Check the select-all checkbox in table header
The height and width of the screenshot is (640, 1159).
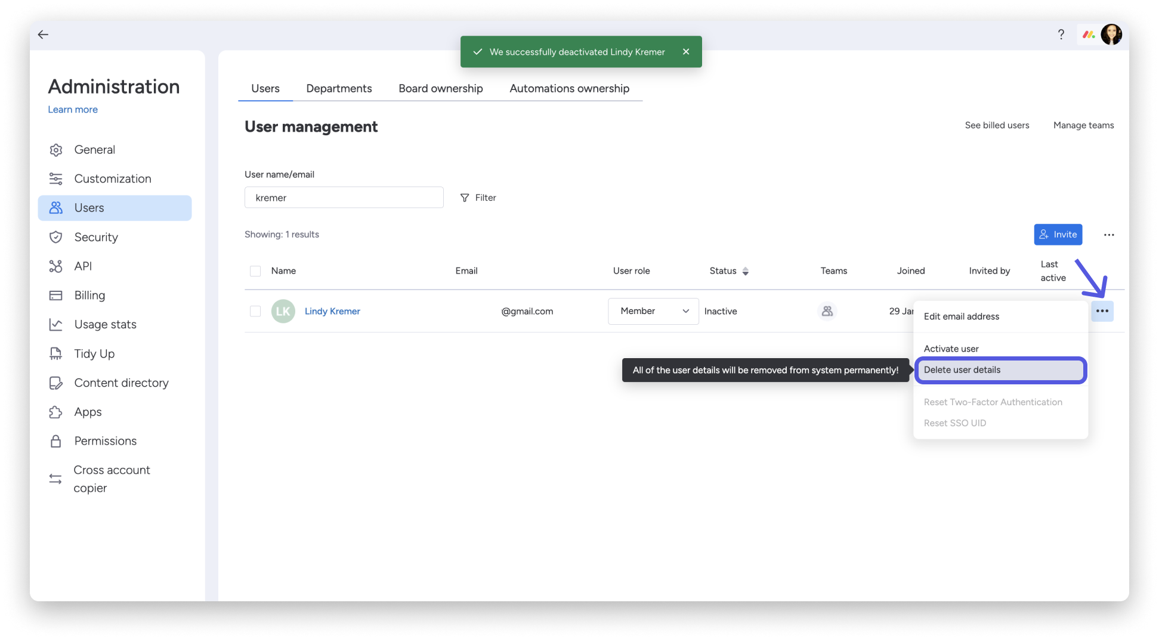click(x=255, y=271)
